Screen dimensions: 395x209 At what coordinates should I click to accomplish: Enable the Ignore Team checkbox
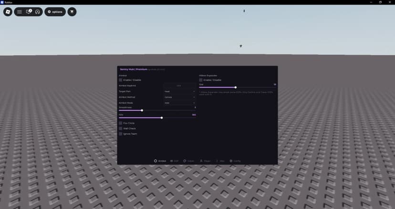pos(121,134)
